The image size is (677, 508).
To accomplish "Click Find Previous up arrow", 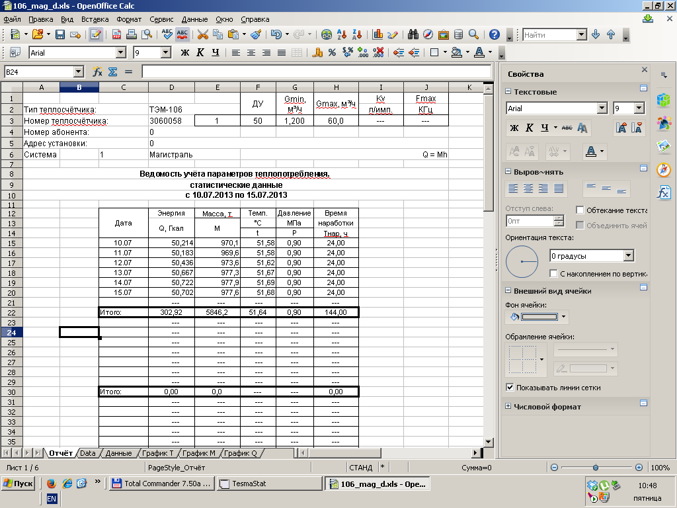I will (x=611, y=34).
